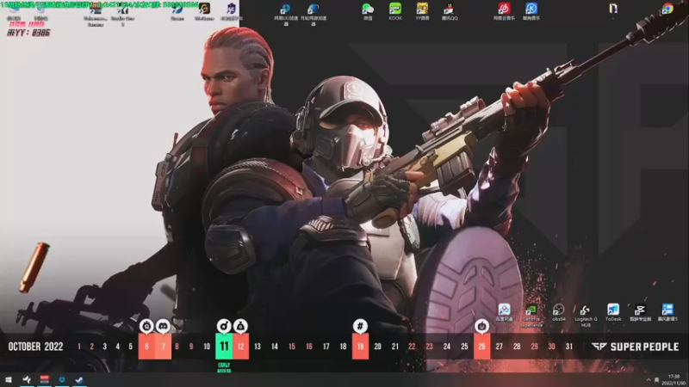Open the Studio One 5 shortcut
This screenshot has width=689, height=387.
pyautogui.click(x=122, y=15)
